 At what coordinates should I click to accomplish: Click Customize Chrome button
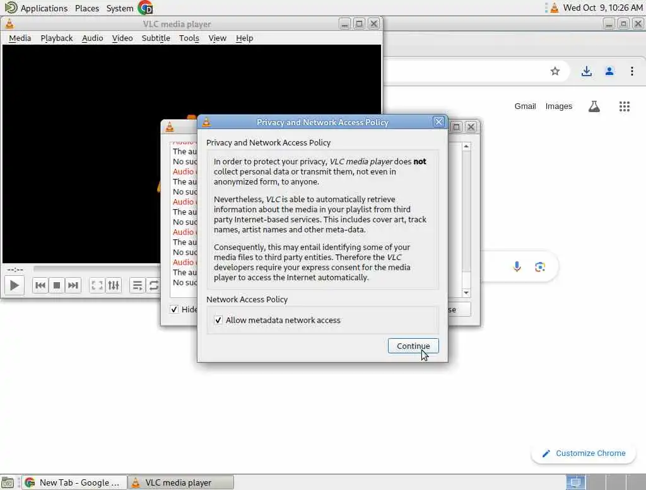pyautogui.click(x=584, y=453)
